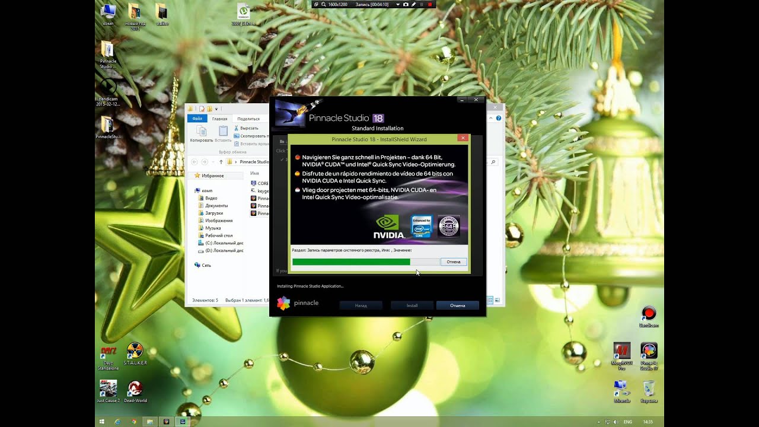This screenshot has height=427, width=759.
Task: Open (C:) Локальный диск in navigation pane
Action: tap(221, 243)
